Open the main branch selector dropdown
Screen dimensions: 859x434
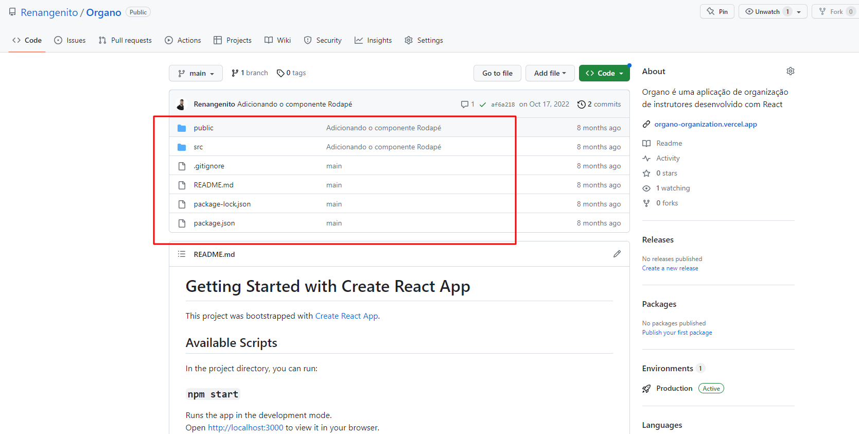[196, 73]
